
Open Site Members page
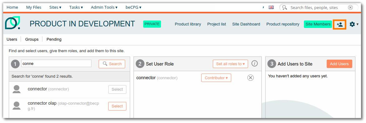[318, 24]
